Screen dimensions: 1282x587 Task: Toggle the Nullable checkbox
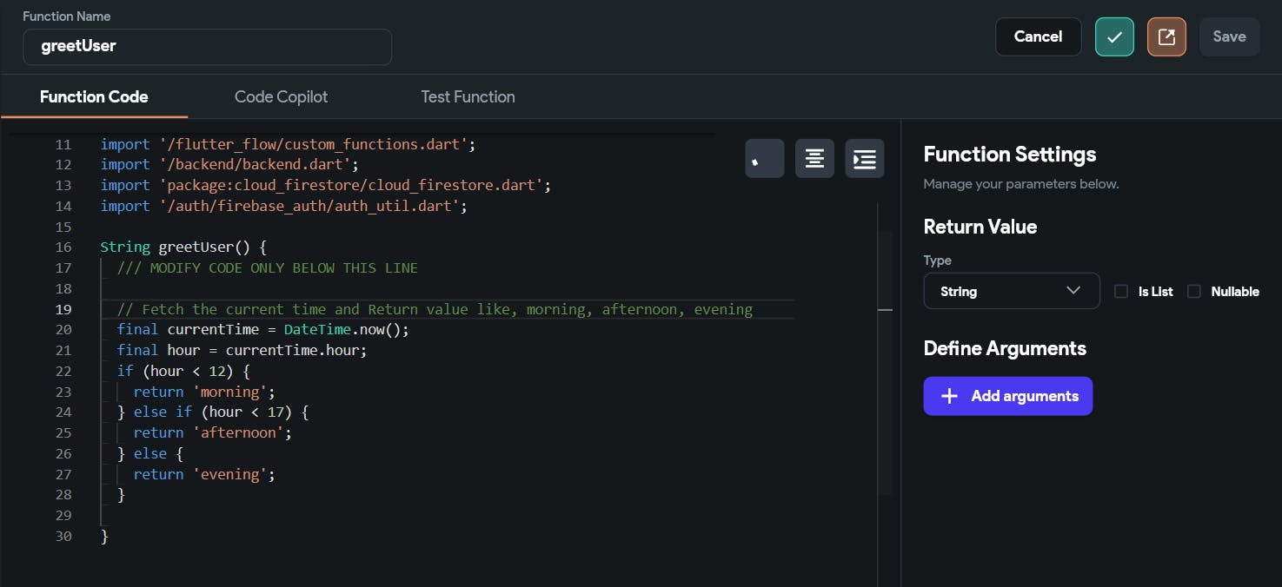[1194, 292]
